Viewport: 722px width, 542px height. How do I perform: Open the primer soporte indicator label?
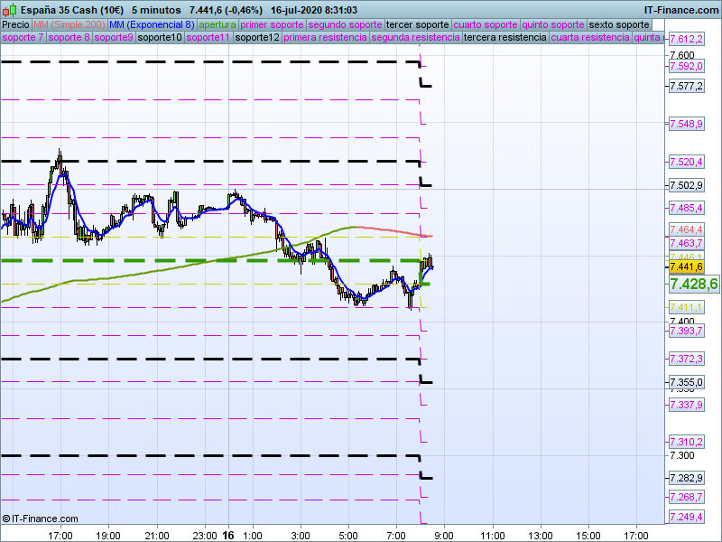click(273, 24)
